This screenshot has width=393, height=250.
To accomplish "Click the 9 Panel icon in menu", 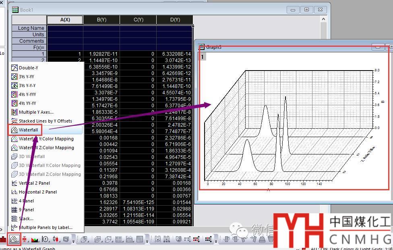I will click(14, 210).
